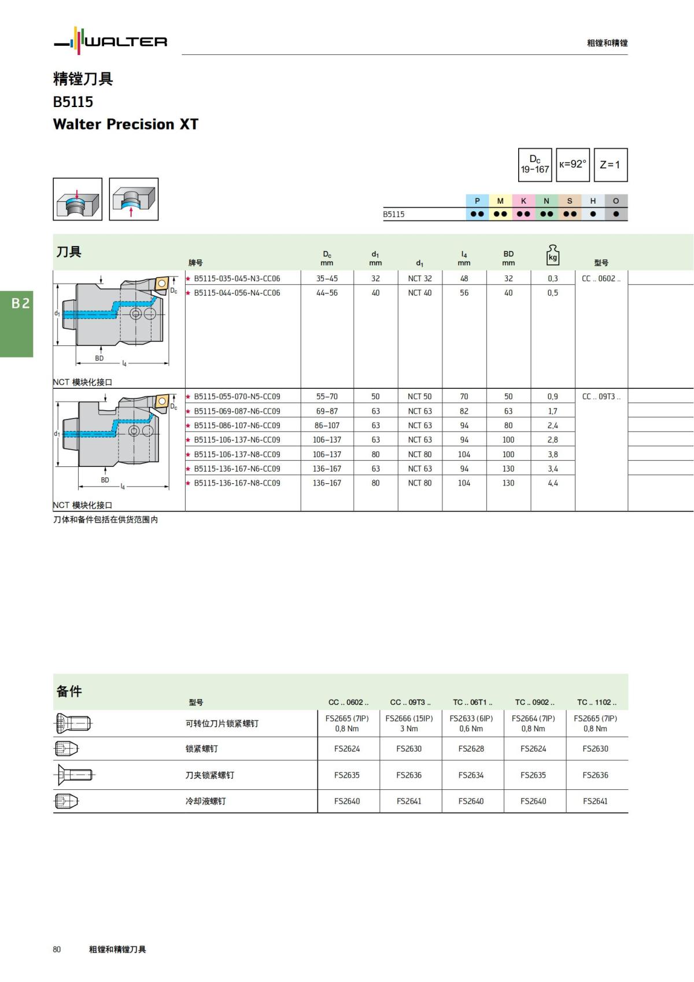The width and height of the screenshot is (694, 982).
Task: Click the NCT 50 interface cell
Action: pos(420,396)
